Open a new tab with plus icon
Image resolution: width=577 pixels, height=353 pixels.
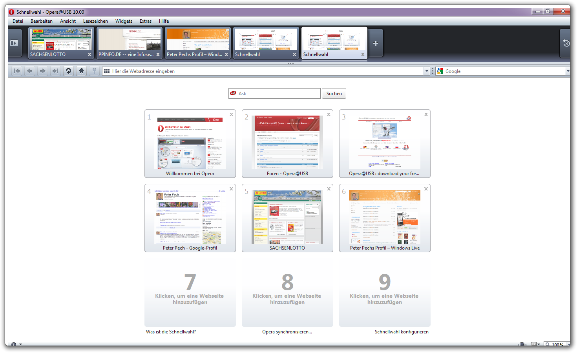point(376,43)
